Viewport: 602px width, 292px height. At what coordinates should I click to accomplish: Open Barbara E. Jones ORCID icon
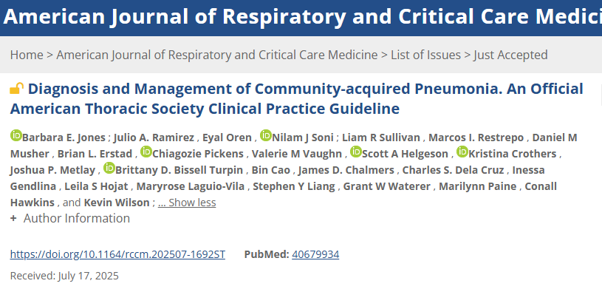coord(16,135)
